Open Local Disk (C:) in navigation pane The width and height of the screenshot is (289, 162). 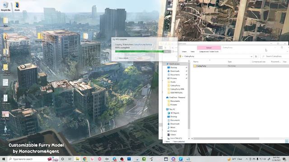176,138
